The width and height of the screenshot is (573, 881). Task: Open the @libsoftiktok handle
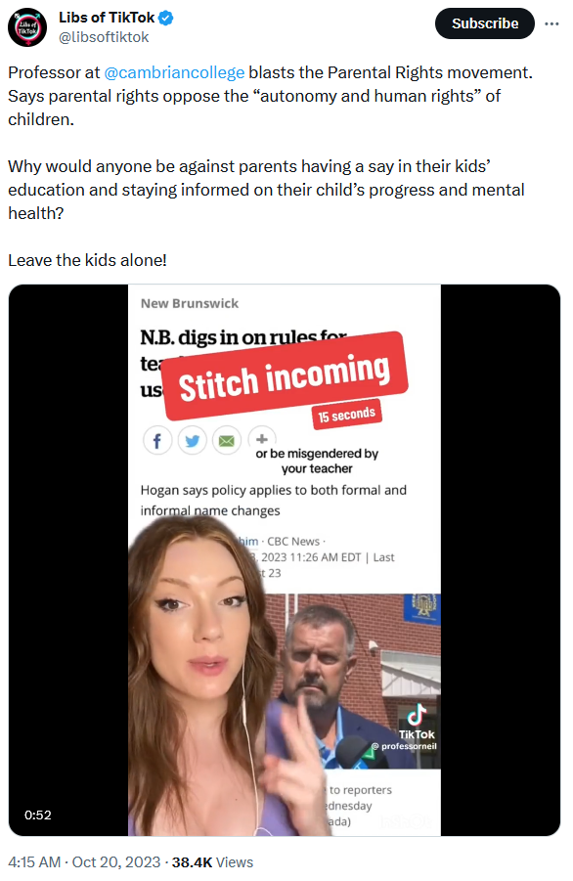(x=104, y=37)
